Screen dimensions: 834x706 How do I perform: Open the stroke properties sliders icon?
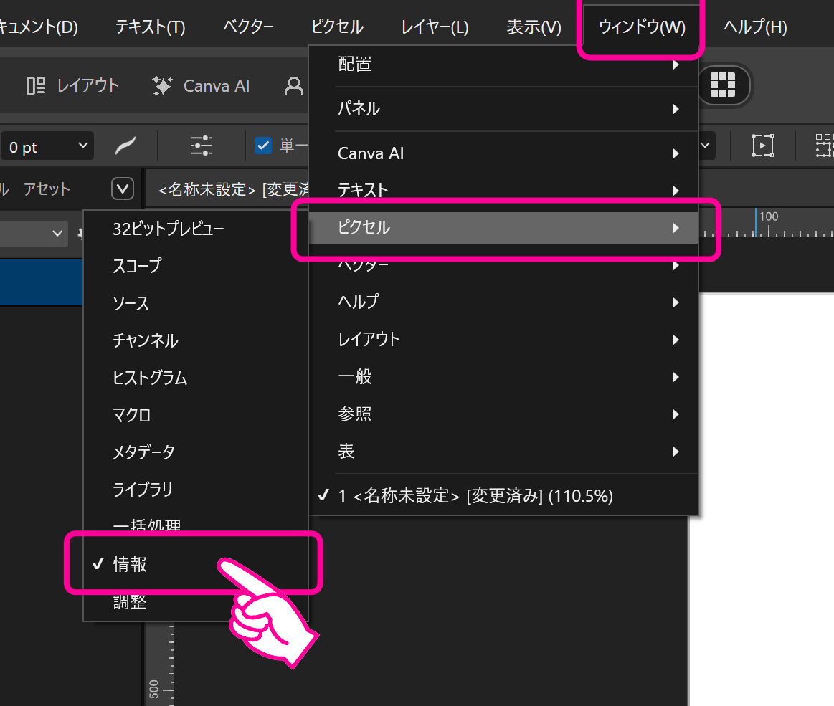200,146
